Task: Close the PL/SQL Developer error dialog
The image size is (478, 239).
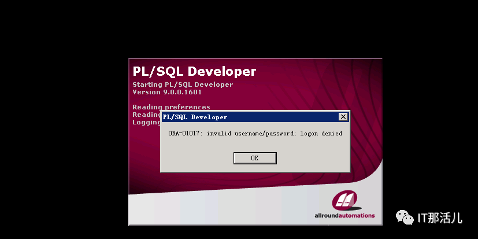Action: point(343,116)
